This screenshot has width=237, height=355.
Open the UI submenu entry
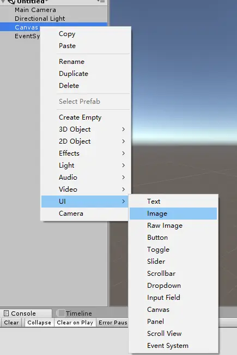pyautogui.click(x=85, y=202)
